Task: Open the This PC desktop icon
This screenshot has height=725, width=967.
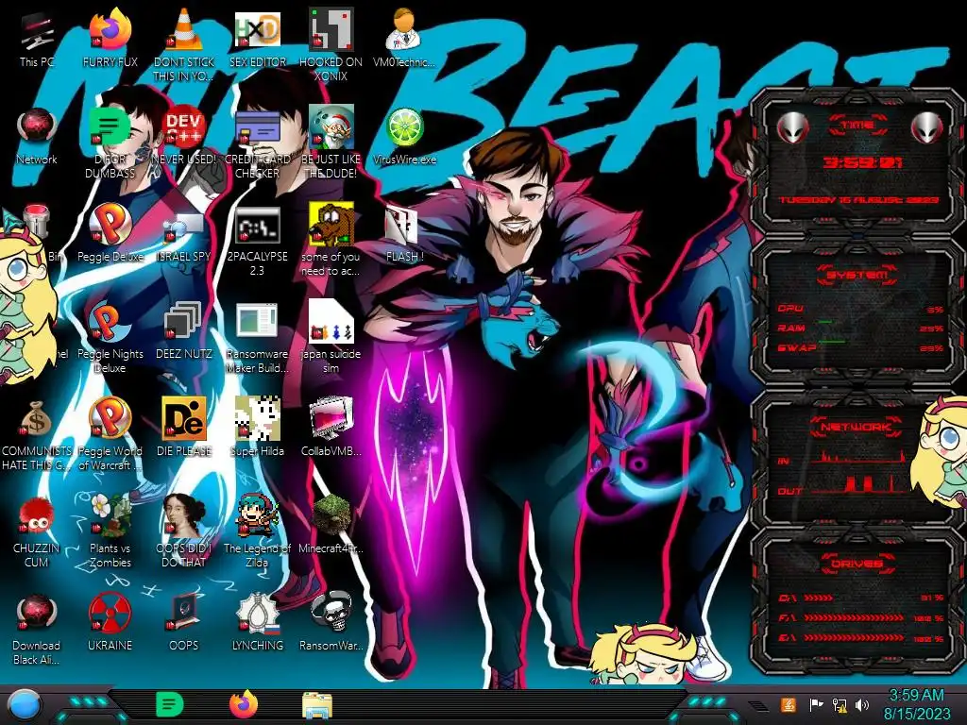Action: [37, 40]
